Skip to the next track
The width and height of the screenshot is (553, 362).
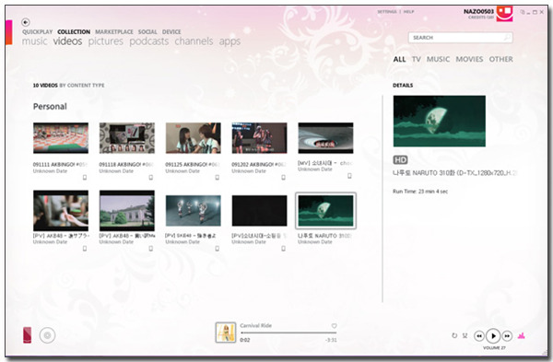[507, 336]
